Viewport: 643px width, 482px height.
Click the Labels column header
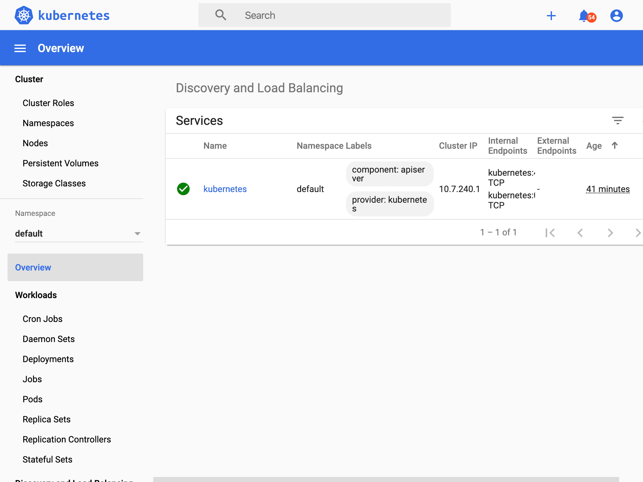click(x=358, y=146)
